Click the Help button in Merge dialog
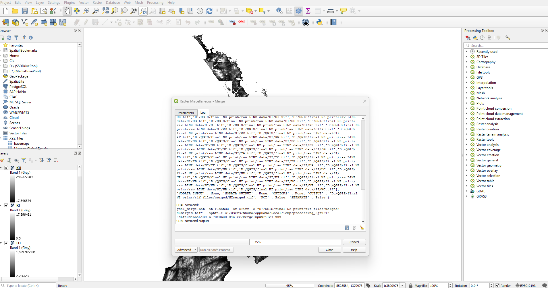548x288 pixels. [354, 250]
